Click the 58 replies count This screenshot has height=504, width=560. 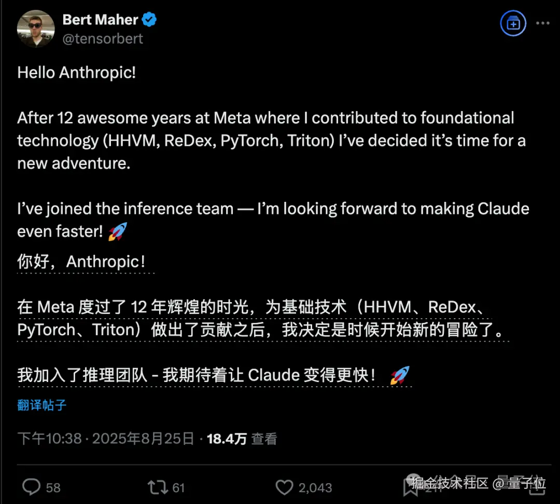[x=53, y=487]
